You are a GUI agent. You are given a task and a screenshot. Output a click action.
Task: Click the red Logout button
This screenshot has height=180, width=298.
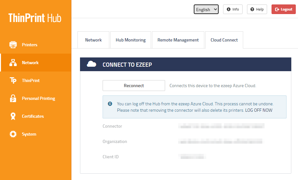click(x=284, y=9)
